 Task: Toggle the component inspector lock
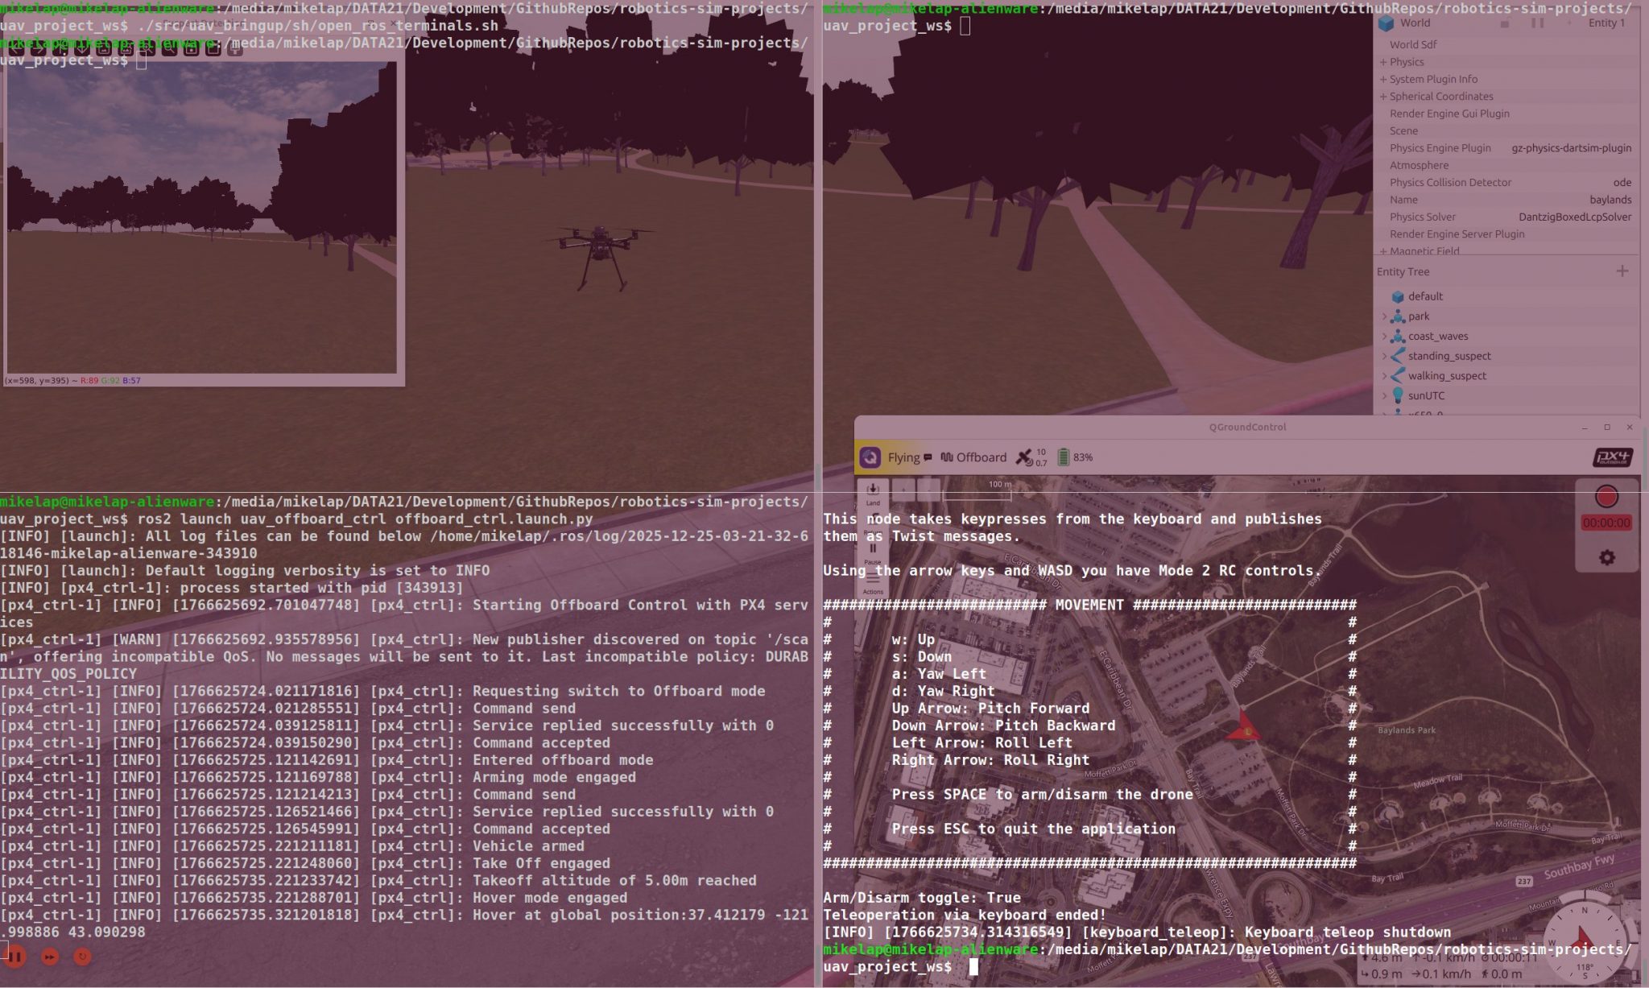point(1505,23)
